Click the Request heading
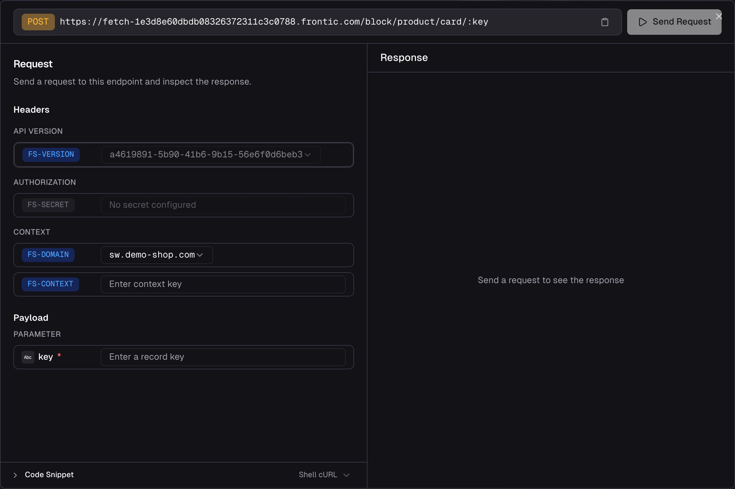735x489 pixels. (33, 64)
